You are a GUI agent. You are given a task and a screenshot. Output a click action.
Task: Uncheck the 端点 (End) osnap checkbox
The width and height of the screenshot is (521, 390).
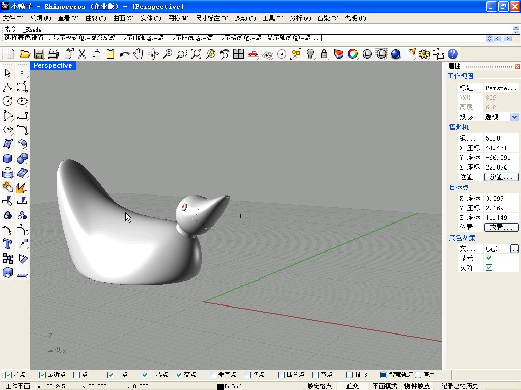click(8, 375)
